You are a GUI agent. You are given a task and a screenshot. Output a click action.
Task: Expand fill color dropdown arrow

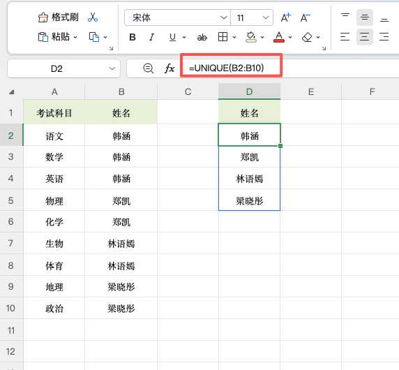262,38
